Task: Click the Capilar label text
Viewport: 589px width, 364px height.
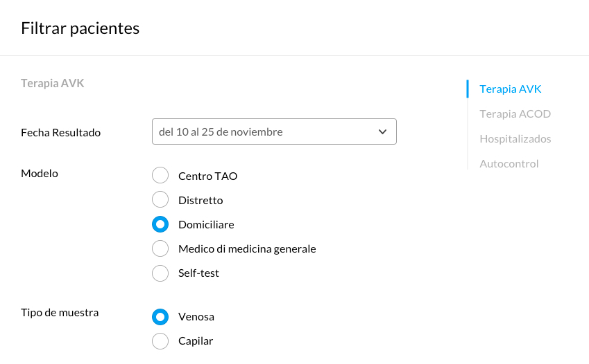Action: tap(196, 340)
